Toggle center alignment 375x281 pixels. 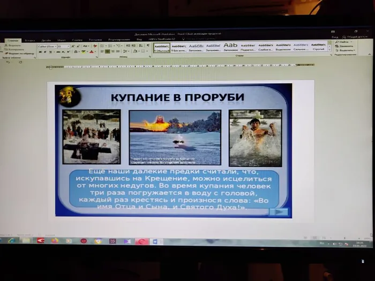pyautogui.click(x=107, y=51)
